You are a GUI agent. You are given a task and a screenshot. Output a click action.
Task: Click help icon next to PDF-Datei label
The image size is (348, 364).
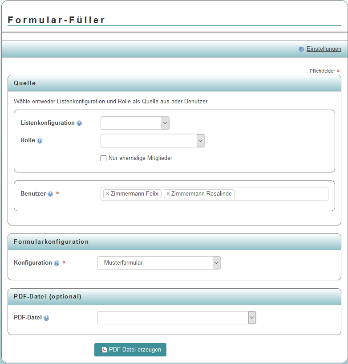coord(46,318)
